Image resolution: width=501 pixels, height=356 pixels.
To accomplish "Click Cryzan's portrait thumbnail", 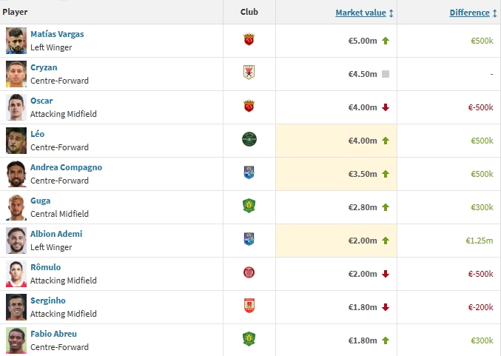I will (x=16, y=73).
